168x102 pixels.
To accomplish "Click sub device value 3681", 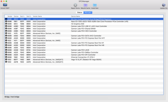I will tap(28, 60).
